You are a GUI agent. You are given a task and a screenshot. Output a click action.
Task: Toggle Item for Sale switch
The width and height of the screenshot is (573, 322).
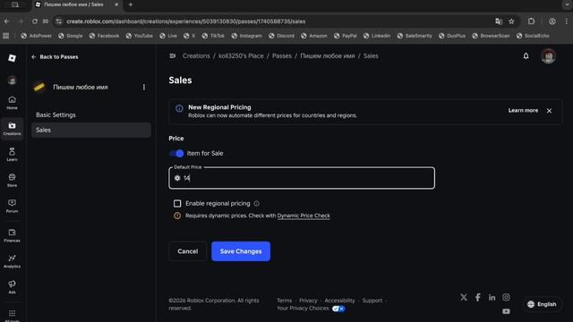(176, 153)
